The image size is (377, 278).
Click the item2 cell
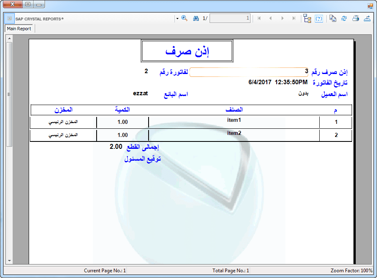click(234, 133)
